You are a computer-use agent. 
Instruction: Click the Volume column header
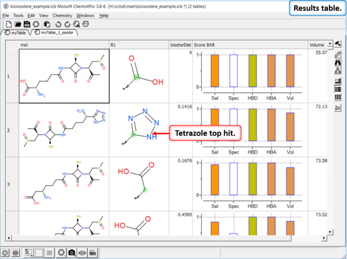tap(317, 44)
